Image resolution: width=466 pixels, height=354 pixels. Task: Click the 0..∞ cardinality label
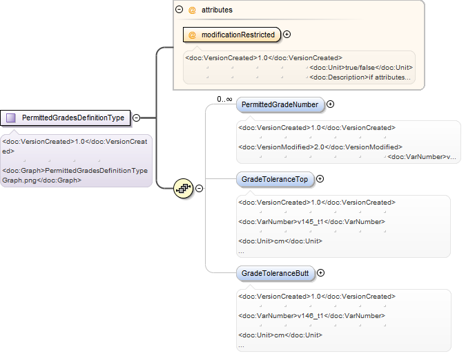(224, 99)
